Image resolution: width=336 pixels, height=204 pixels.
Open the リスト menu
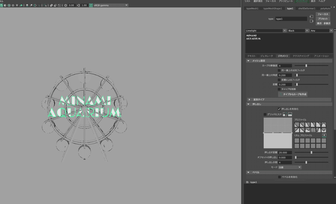tap(247, 1)
